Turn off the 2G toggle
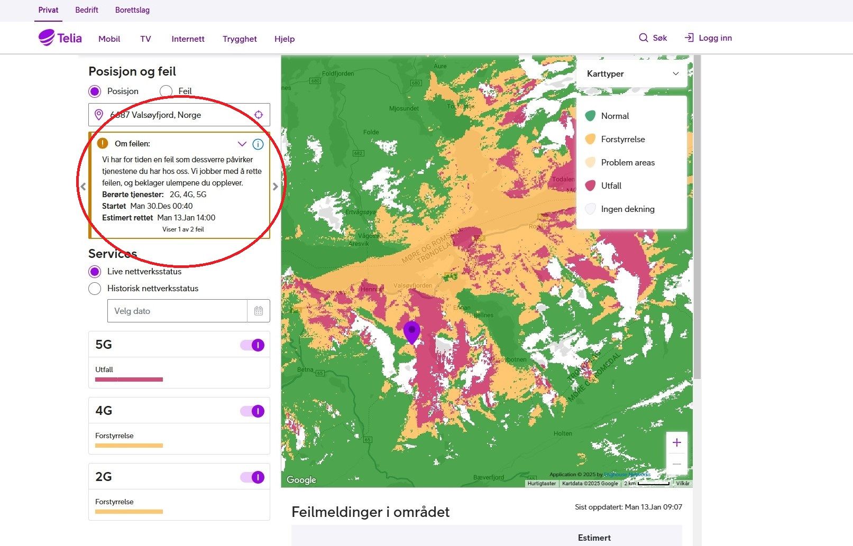The image size is (853, 546). [x=252, y=476]
